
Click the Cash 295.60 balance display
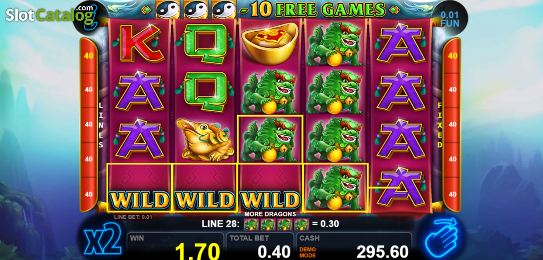354,246
